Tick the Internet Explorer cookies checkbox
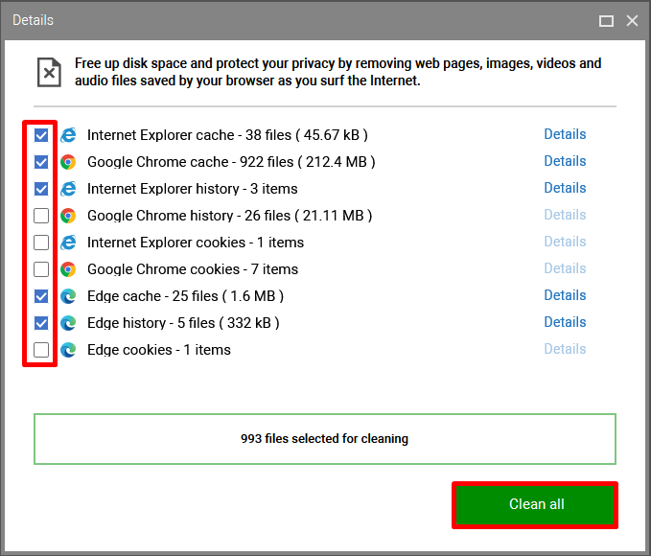Viewport: 651px width, 556px height. (41, 243)
